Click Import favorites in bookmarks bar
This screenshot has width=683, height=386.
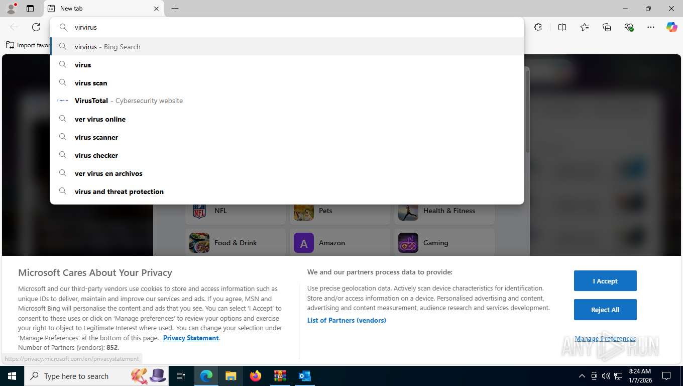tap(28, 45)
